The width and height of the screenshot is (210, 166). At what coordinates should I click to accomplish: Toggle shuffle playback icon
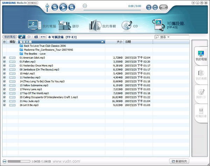(x=148, y=7)
